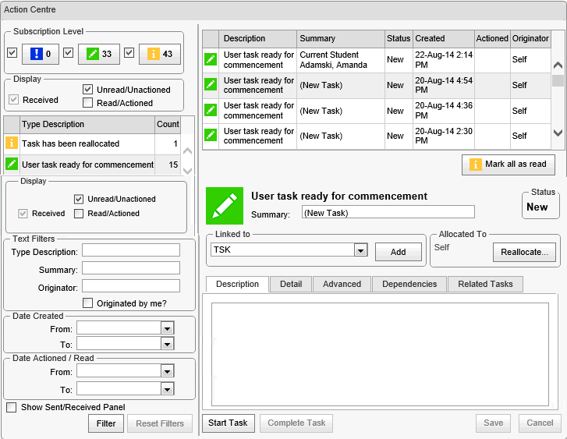Click the Summary field containing (New Task)
The height and width of the screenshot is (439, 567).
coord(388,212)
